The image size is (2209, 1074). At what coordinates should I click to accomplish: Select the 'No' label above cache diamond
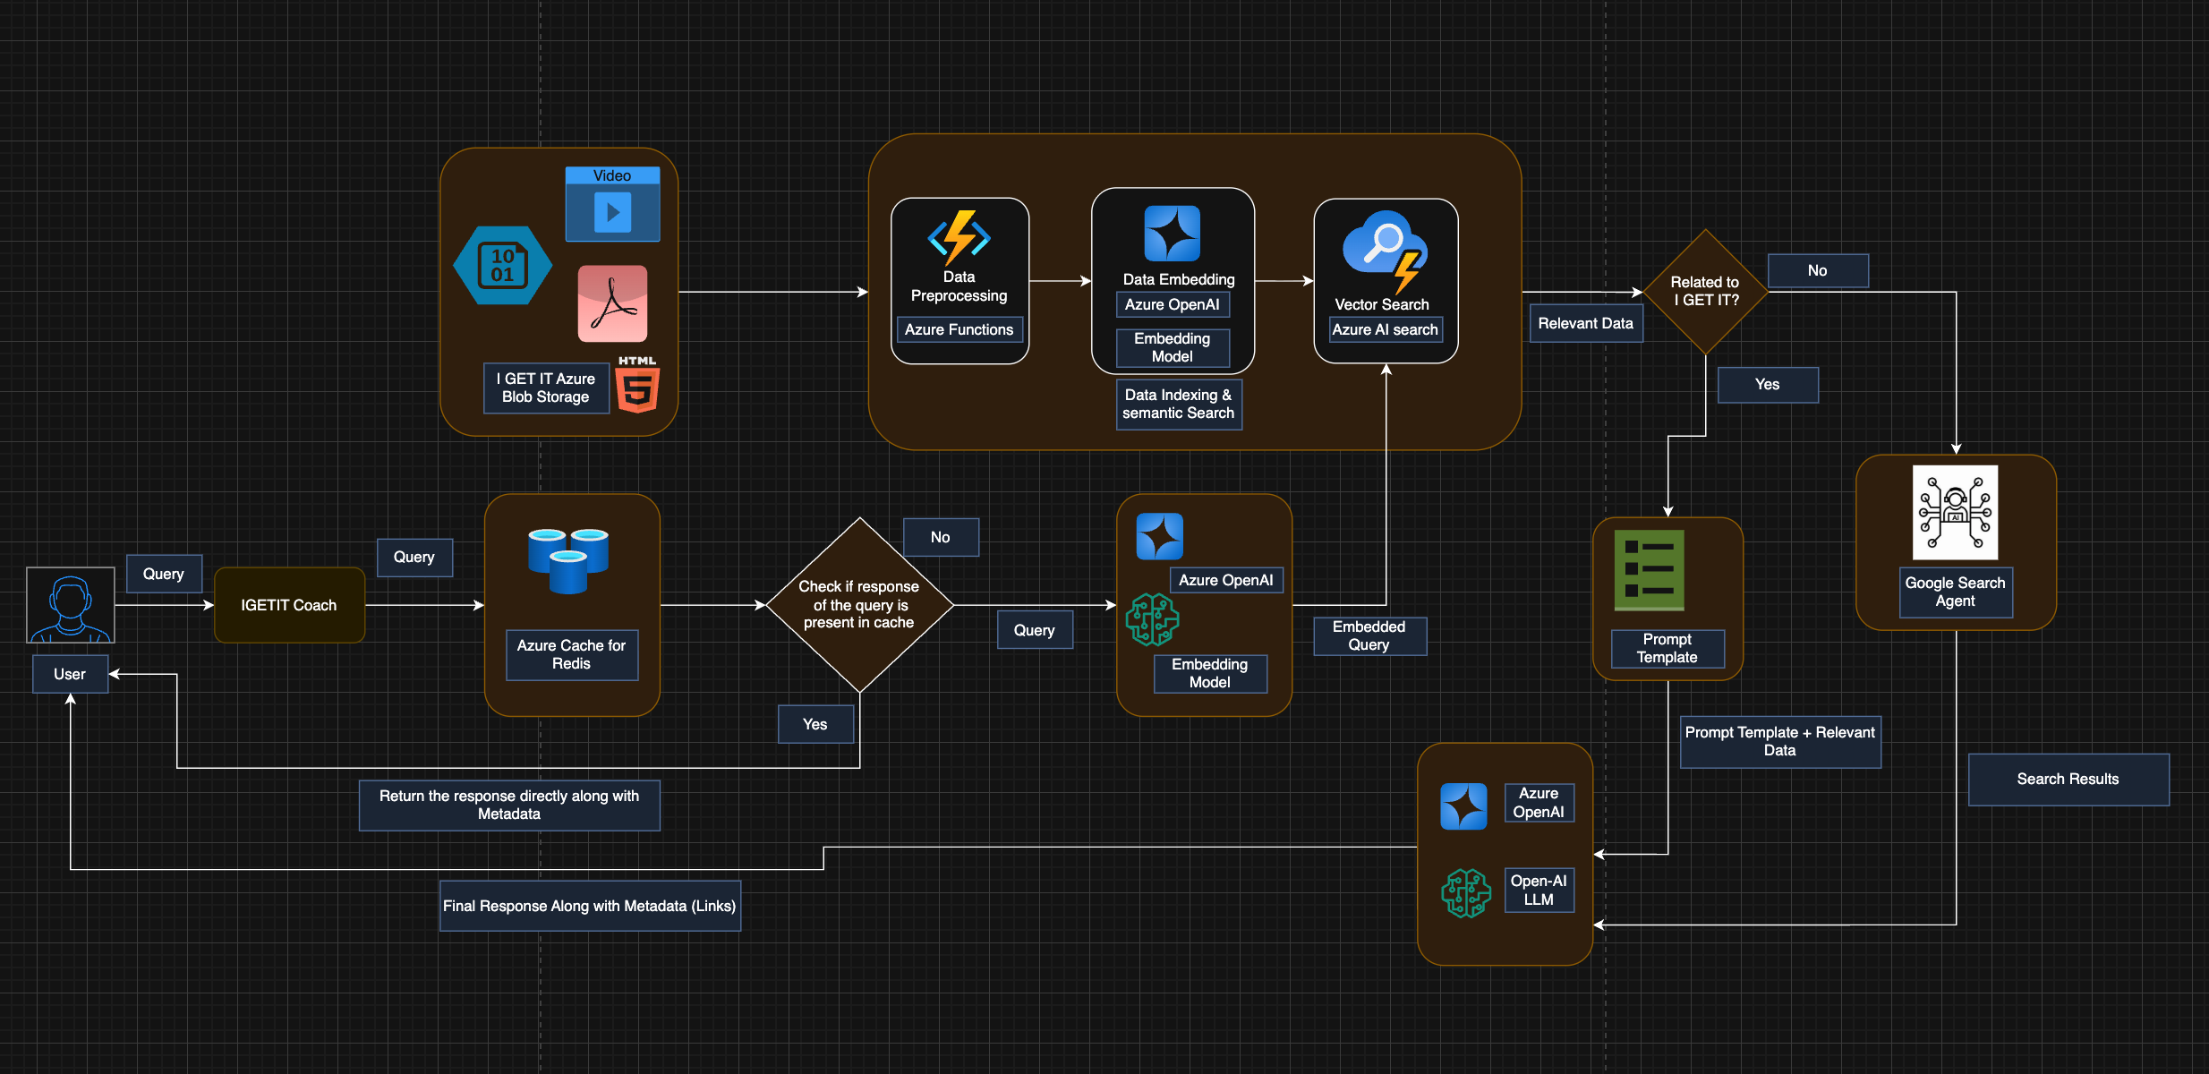[940, 537]
